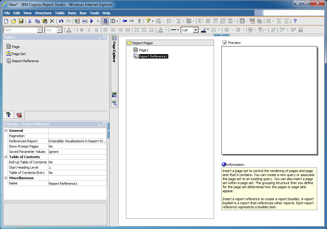Select Page in the Toolbox
Viewport: 327px width, 229px height.
[13, 47]
